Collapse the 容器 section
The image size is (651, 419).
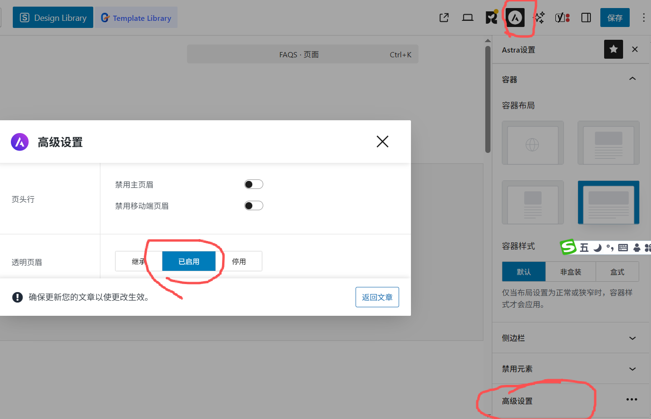632,79
